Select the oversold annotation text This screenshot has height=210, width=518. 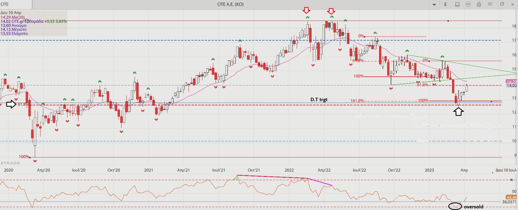click(473, 207)
